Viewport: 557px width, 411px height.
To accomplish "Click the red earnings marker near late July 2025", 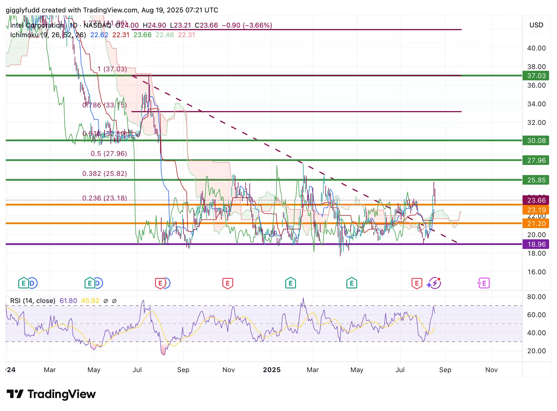I will 417,283.
